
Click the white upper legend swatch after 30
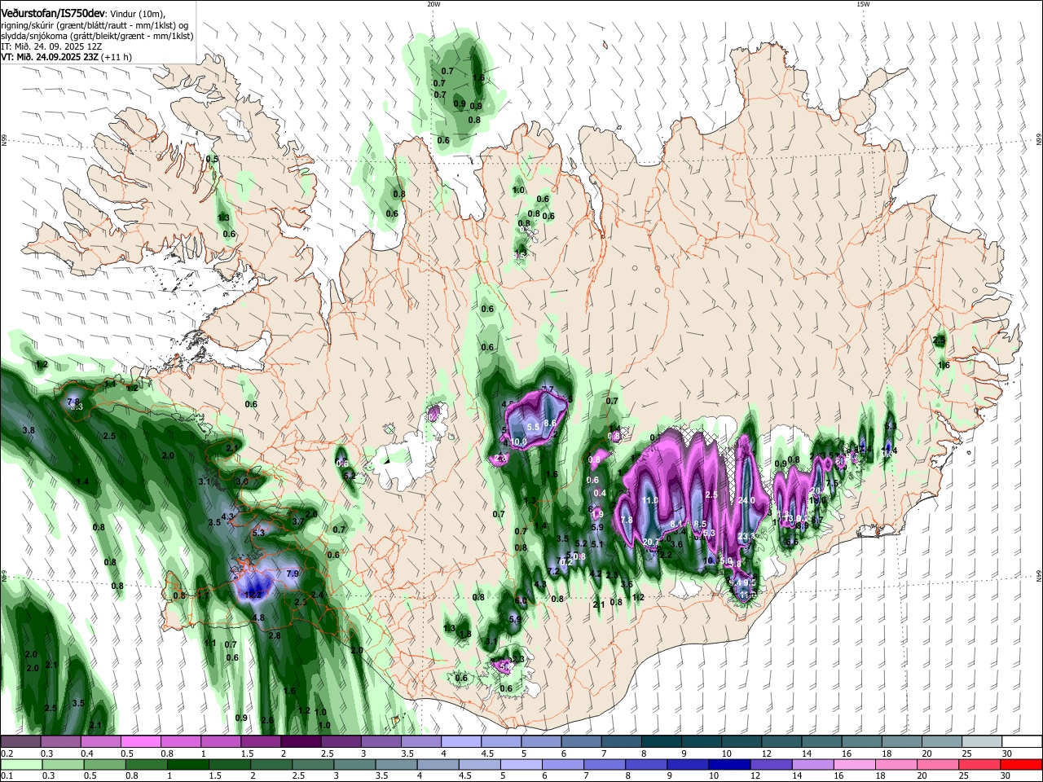click(x=1021, y=742)
